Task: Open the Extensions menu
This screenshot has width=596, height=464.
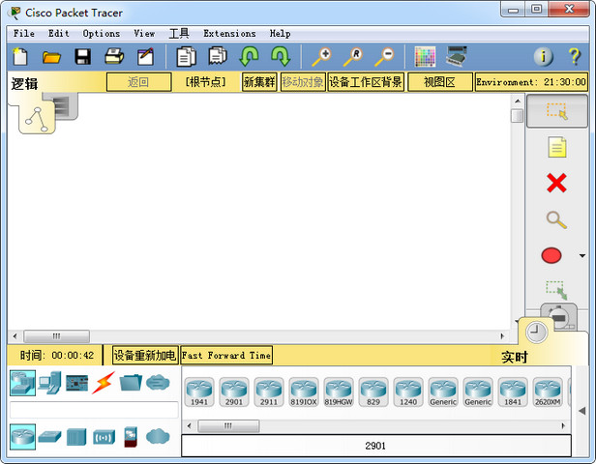Action: click(x=229, y=34)
